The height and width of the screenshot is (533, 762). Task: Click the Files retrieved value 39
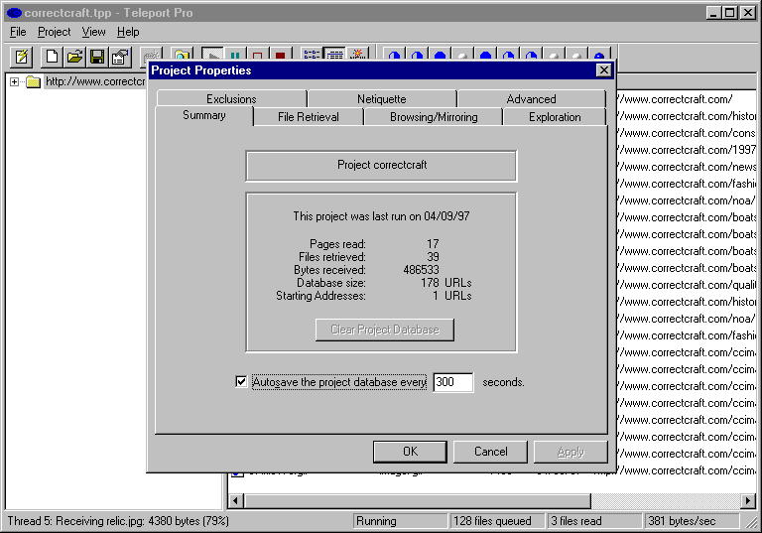click(433, 257)
